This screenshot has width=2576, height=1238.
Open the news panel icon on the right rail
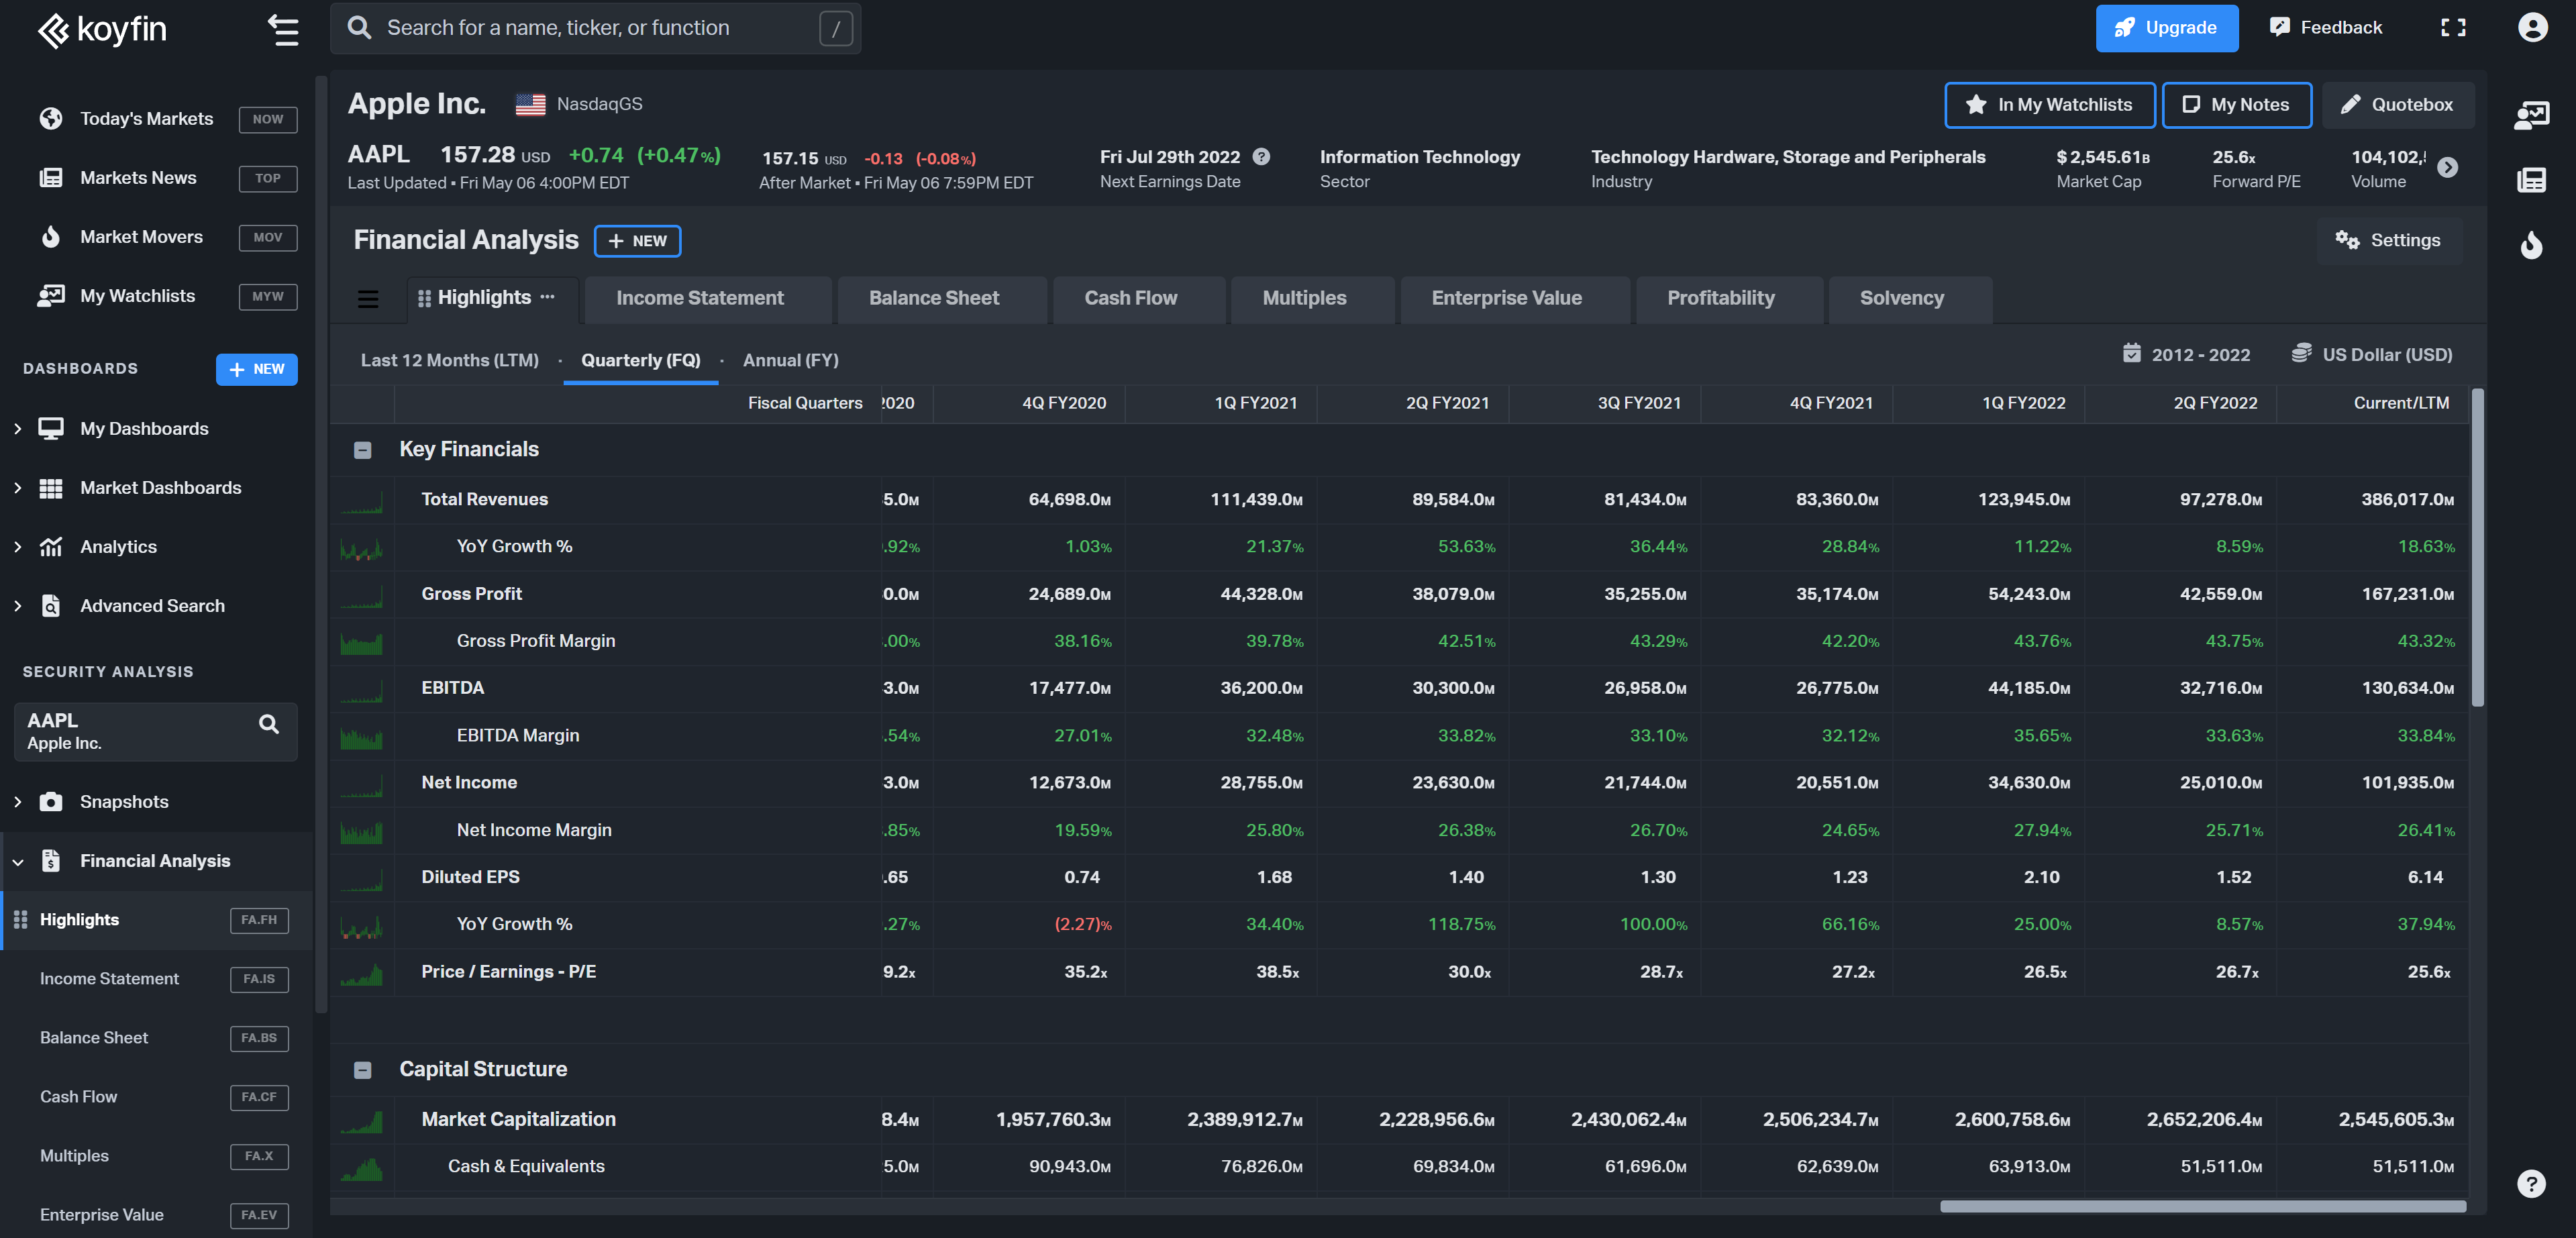pos(2532,180)
